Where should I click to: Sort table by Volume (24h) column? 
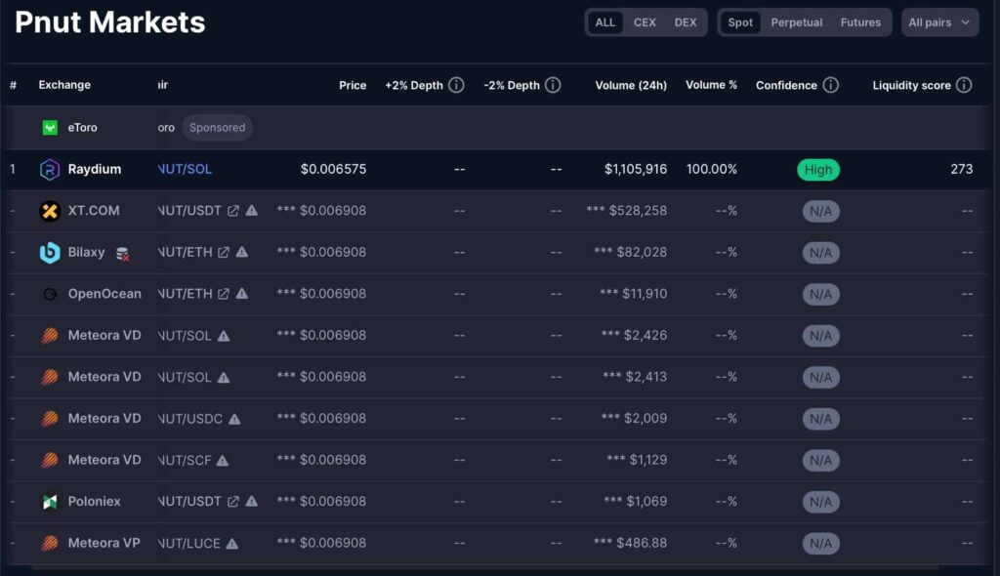tap(631, 86)
